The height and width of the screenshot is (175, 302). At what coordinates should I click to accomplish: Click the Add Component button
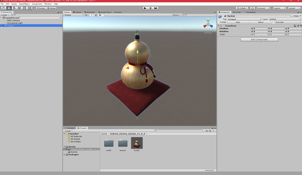tap(259, 39)
